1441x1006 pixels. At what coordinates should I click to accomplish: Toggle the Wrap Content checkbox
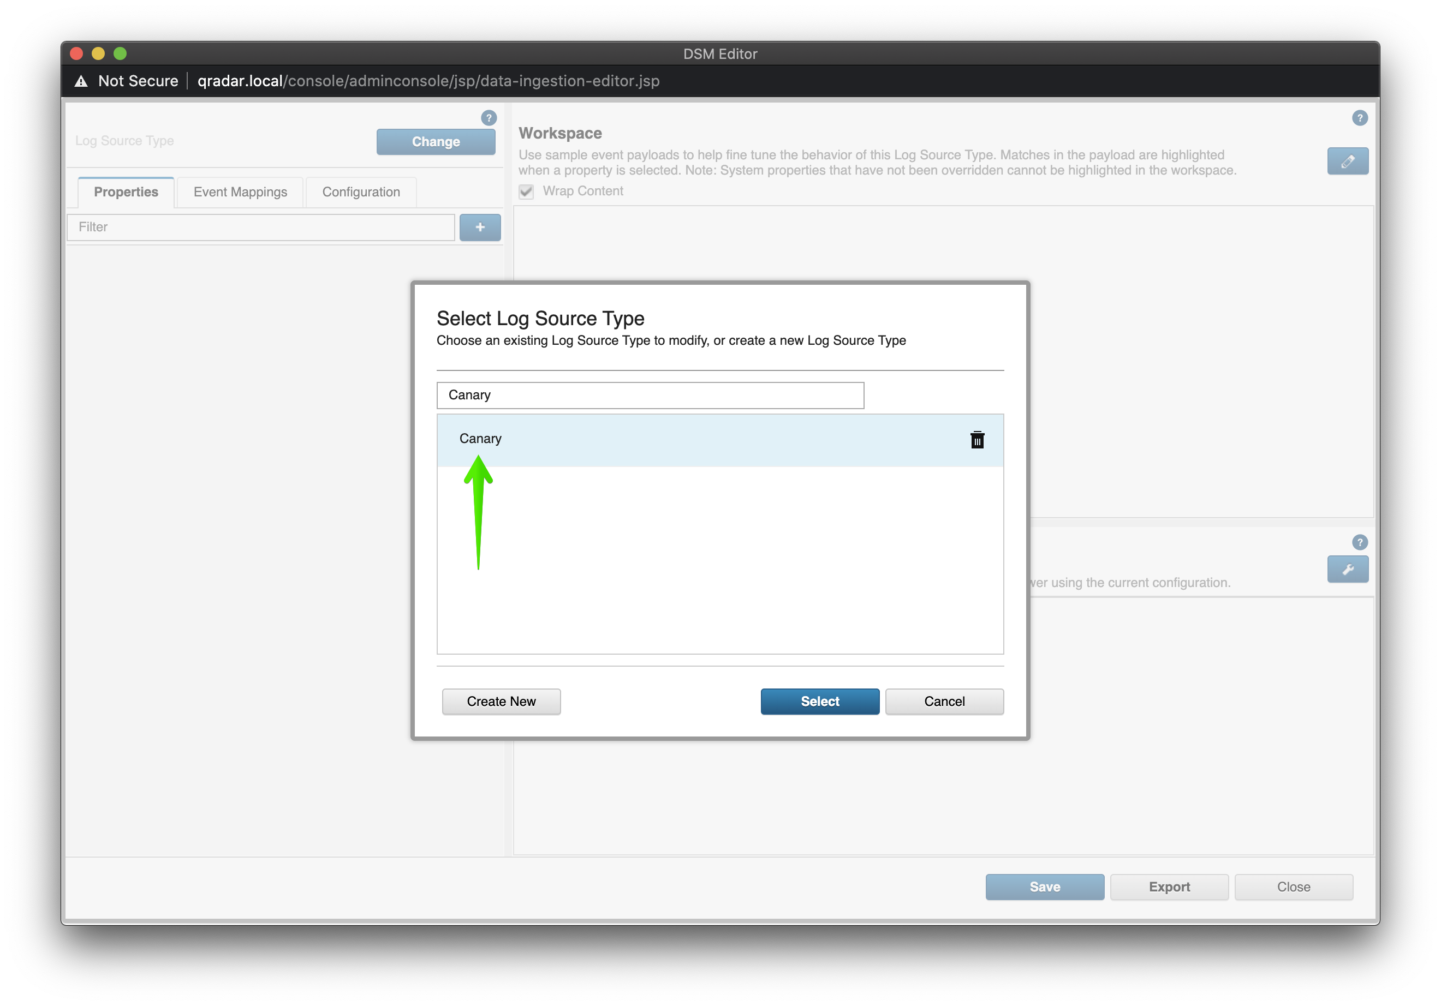[526, 191]
